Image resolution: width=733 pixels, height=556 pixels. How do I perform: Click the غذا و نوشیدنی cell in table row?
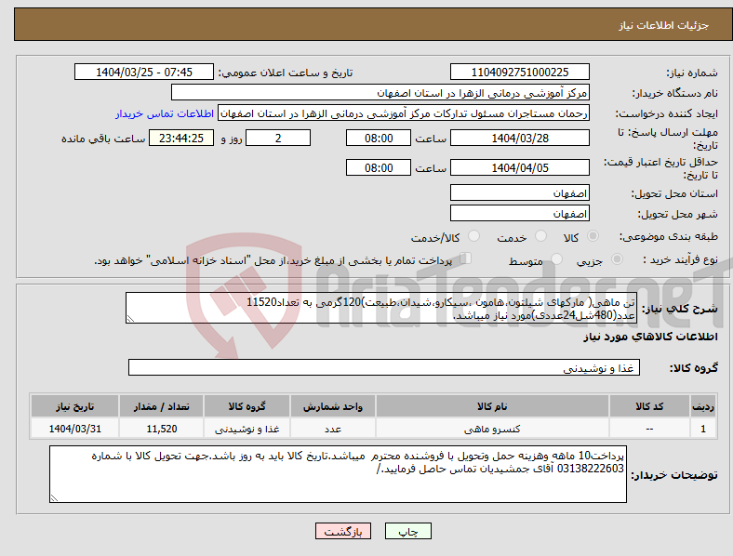pos(247,429)
